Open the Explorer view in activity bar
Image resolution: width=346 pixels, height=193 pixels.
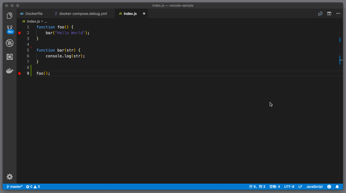point(10,15)
